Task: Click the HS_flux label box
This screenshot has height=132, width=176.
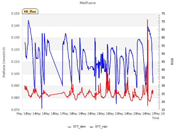Action: tap(30, 11)
